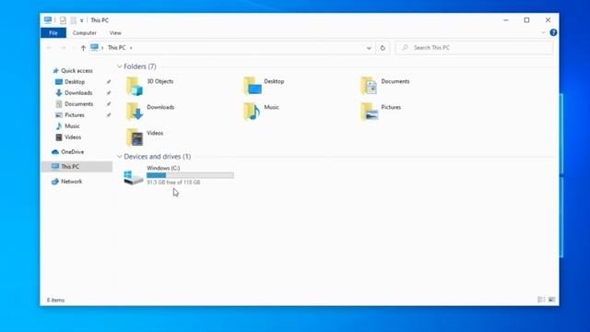The image size is (590, 332).
Task: Select the Windows (C:) drive icon
Action: coord(133,177)
